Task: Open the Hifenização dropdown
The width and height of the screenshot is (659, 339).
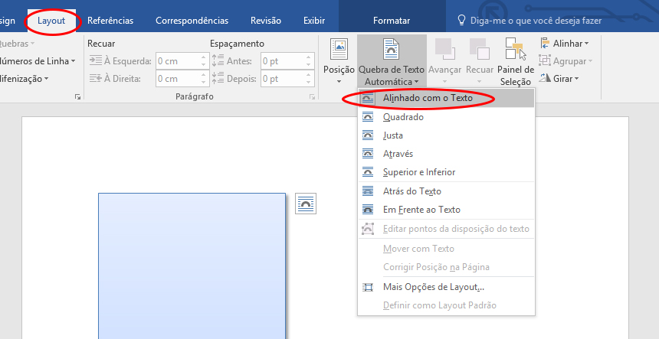Action: [x=24, y=79]
